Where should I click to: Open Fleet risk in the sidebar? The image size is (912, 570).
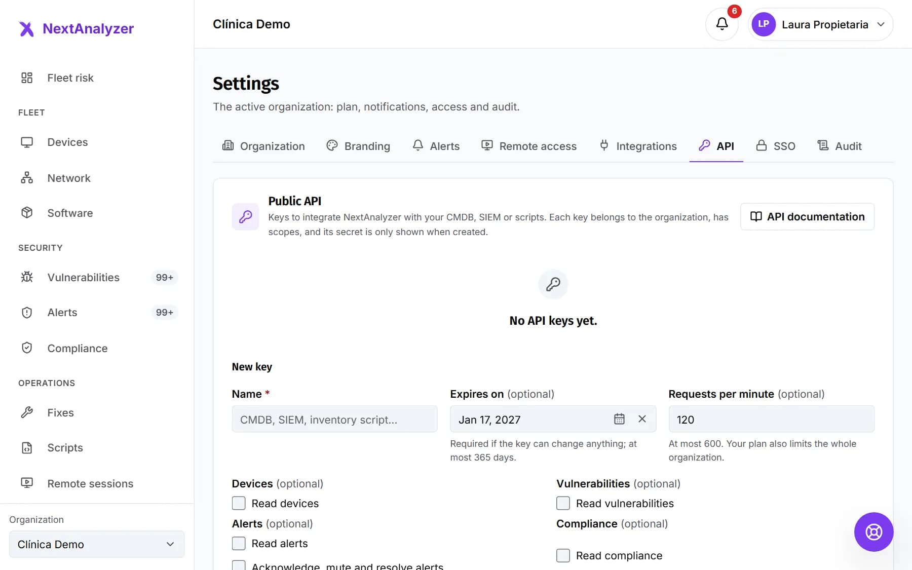point(97,78)
